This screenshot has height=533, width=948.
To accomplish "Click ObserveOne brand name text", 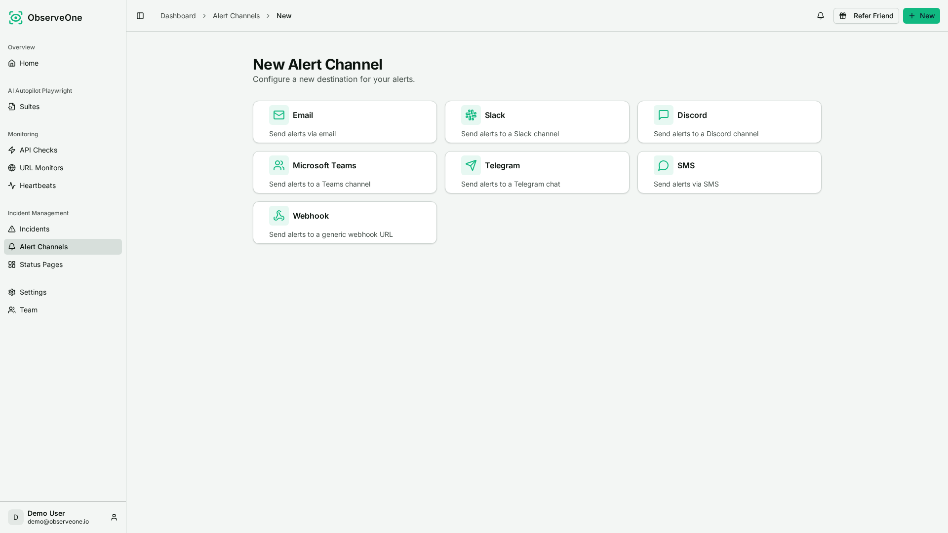I will (55, 18).
